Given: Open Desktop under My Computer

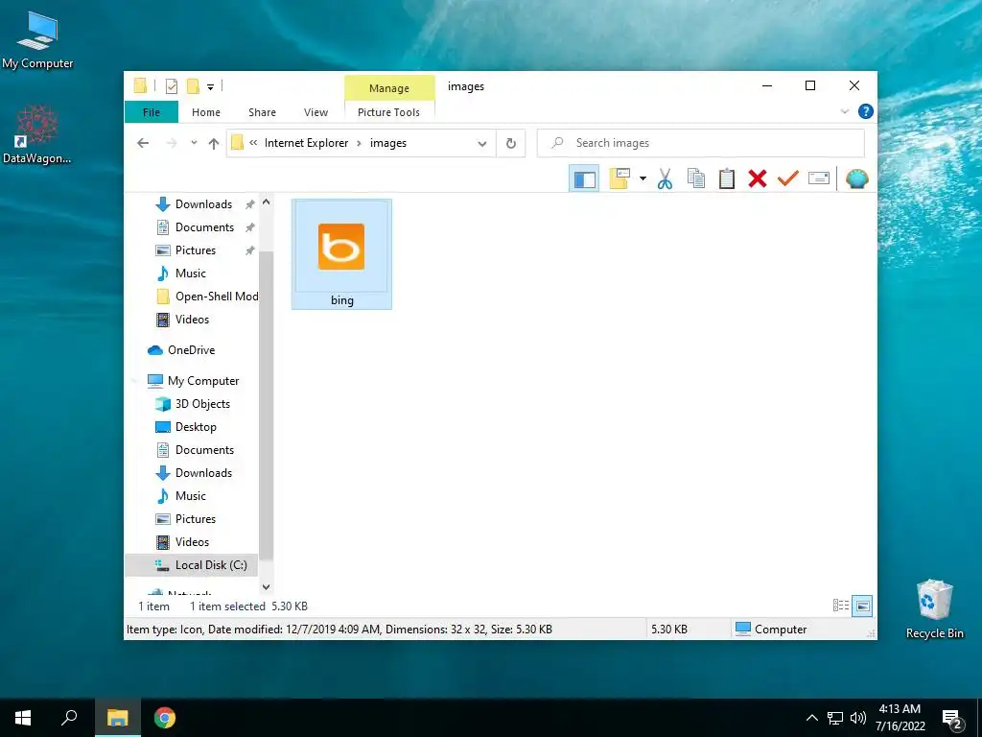Looking at the screenshot, I should pos(196,427).
